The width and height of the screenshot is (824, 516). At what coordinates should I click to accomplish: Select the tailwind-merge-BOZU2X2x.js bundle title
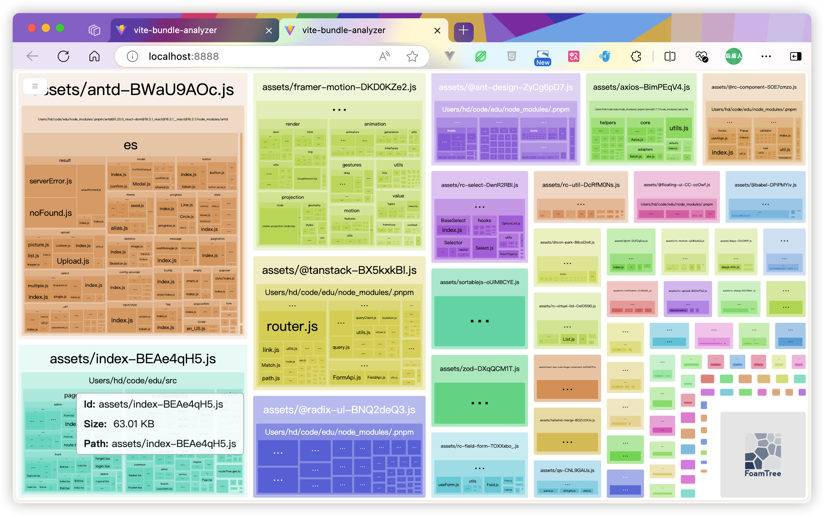tap(567, 420)
